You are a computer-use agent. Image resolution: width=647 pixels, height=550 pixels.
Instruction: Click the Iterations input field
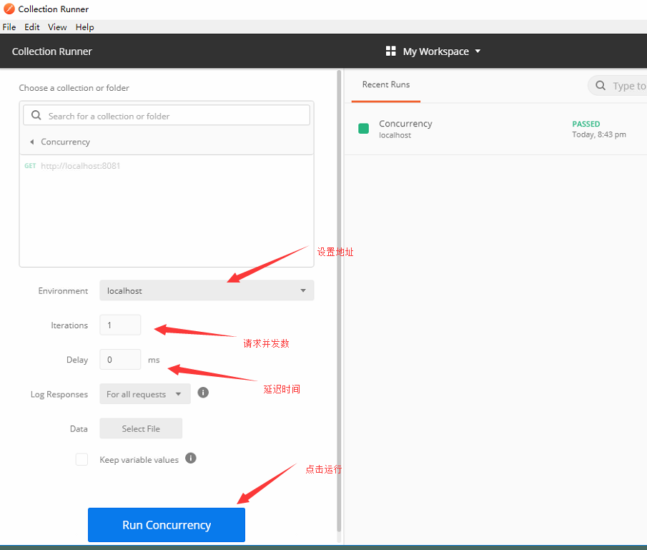pos(120,325)
